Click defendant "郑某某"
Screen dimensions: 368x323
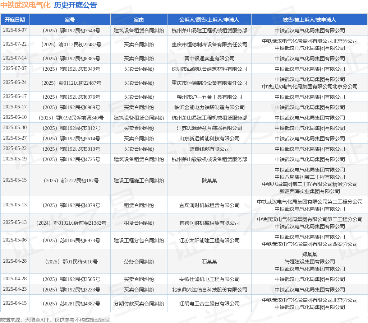click(309, 254)
